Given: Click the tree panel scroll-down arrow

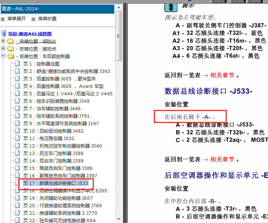Looking at the screenshot, I should click(x=119, y=219).
